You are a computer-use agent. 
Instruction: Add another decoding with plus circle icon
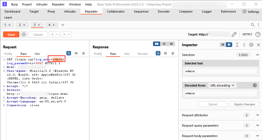255,85
